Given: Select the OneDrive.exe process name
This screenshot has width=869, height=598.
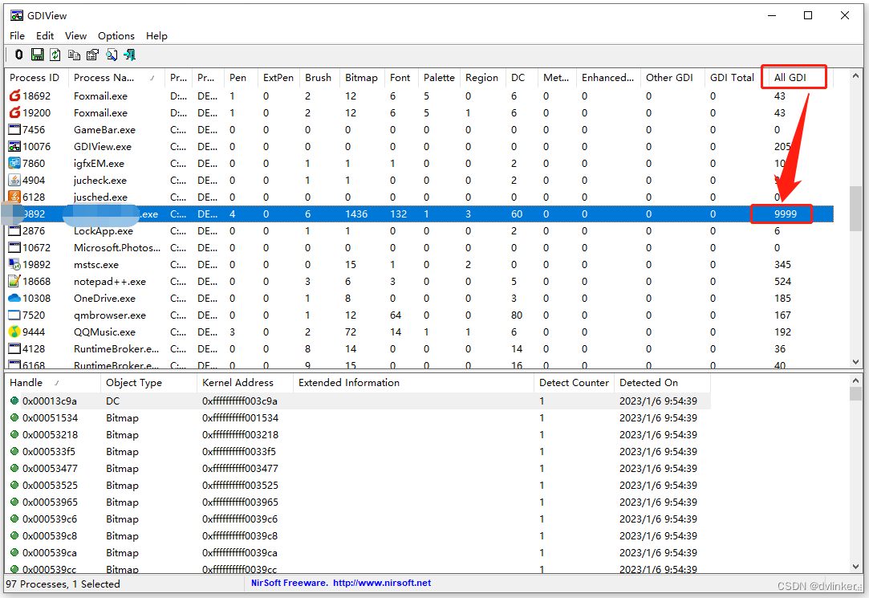Looking at the screenshot, I should (x=105, y=298).
